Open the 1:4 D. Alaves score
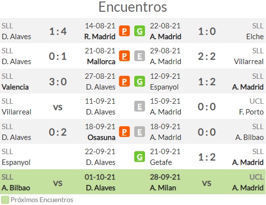 point(58,31)
